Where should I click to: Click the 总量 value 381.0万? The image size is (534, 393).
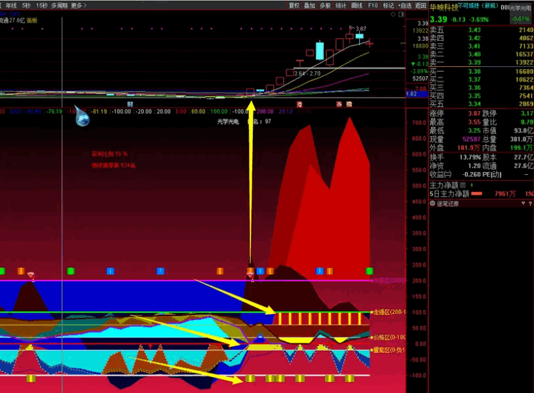(522, 139)
